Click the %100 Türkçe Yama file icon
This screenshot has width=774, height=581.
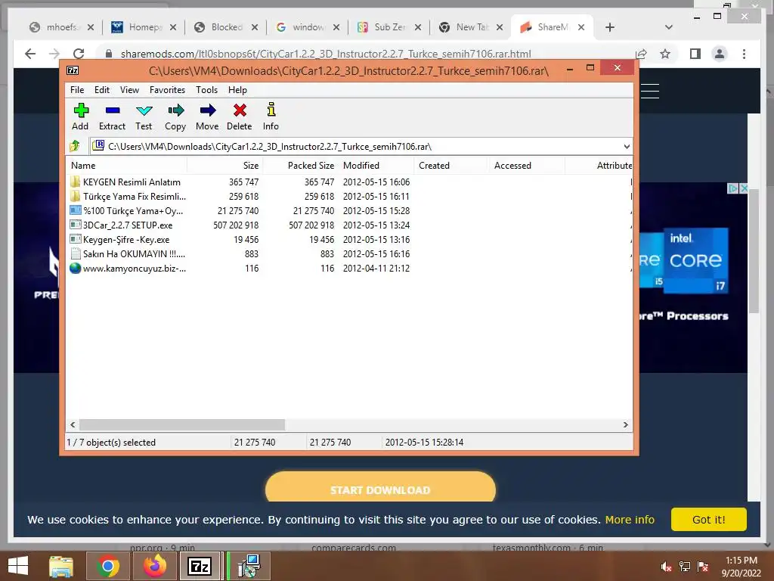click(x=75, y=210)
